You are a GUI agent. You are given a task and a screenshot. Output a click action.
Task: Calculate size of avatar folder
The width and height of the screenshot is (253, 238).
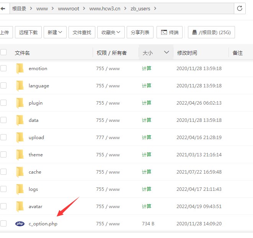tap(147, 206)
